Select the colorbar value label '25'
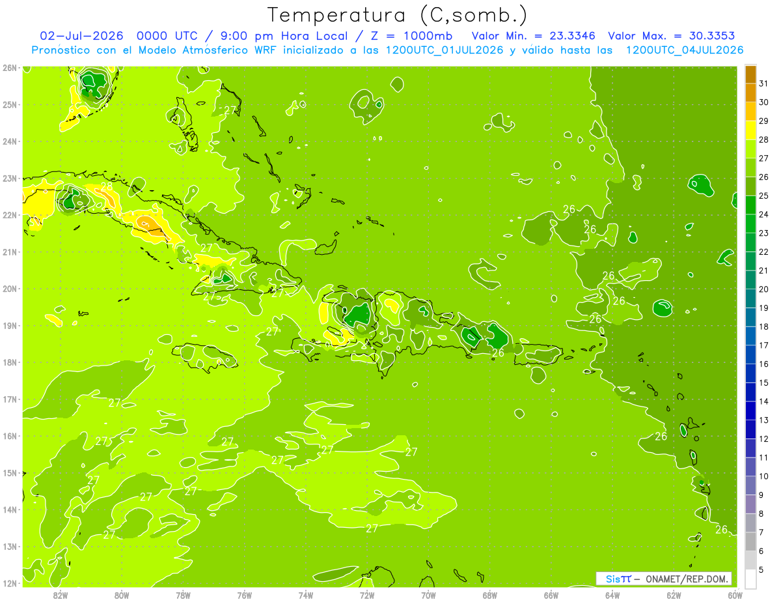The height and width of the screenshot is (604, 781). tap(764, 195)
